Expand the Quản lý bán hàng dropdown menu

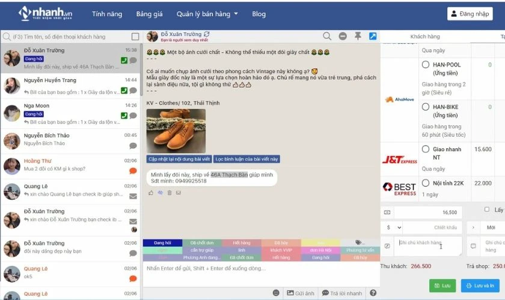pos(207,14)
